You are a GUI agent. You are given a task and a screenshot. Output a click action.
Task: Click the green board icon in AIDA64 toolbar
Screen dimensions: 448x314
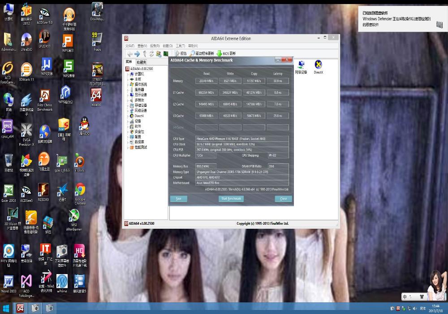click(166, 53)
